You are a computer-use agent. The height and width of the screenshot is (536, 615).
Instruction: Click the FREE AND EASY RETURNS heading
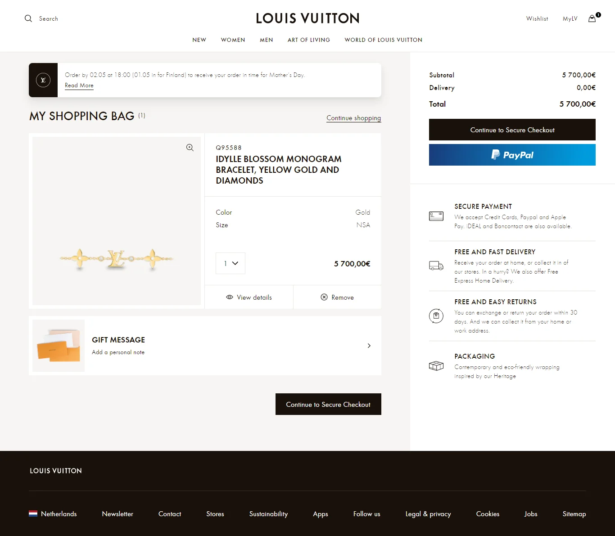click(495, 302)
